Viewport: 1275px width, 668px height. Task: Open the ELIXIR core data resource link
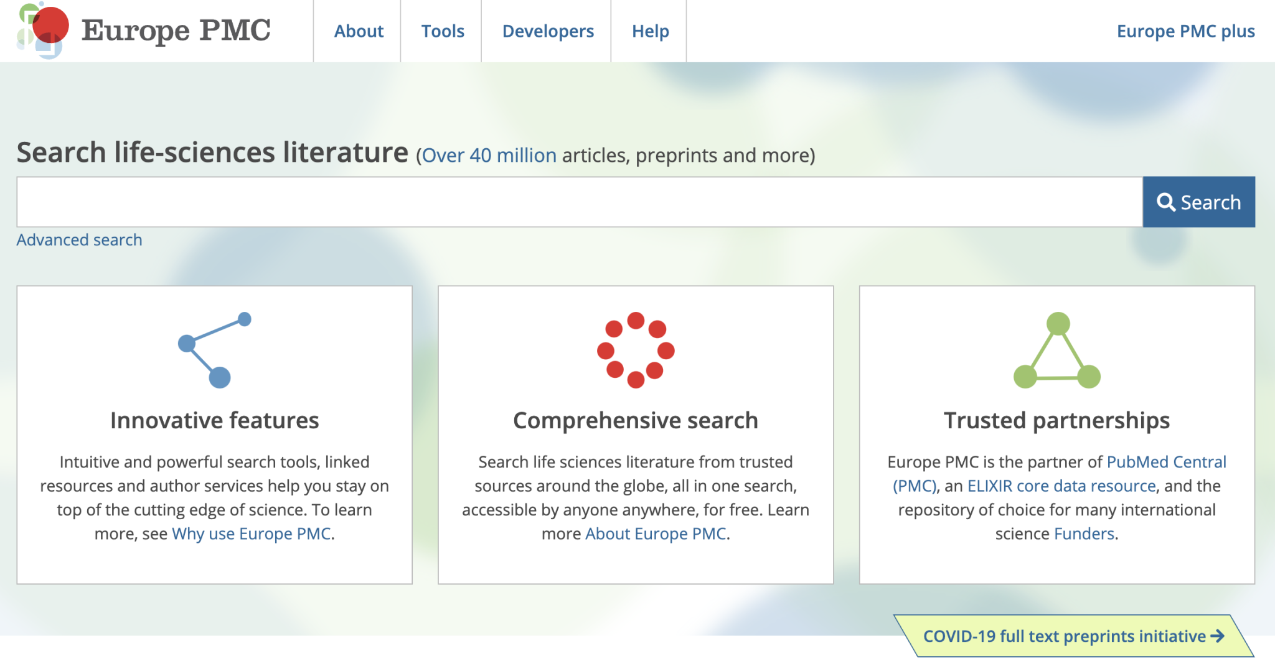pos(1061,486)
